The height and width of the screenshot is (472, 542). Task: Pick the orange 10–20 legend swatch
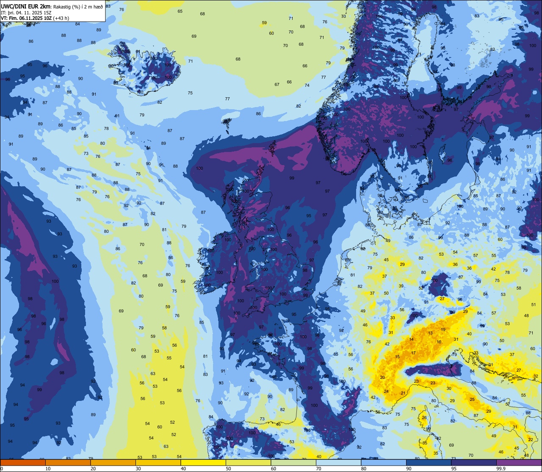click(68, 462)
